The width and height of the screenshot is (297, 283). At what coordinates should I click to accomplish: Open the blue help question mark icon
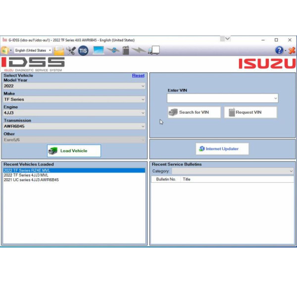tap(280, 50)
